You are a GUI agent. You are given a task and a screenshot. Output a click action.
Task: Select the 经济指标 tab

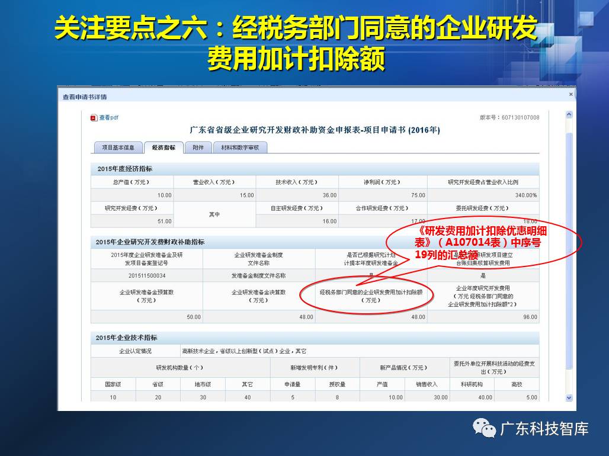coord(164,147)
